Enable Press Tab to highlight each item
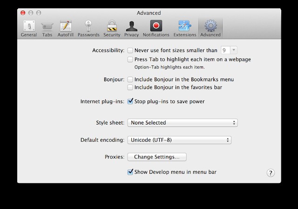 click(130, 59)
